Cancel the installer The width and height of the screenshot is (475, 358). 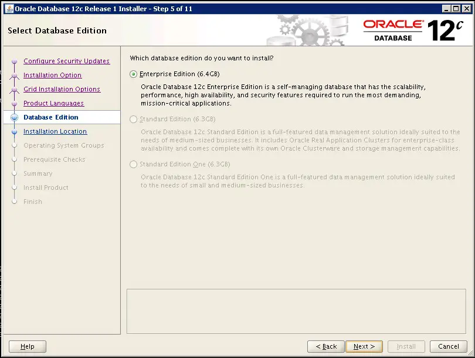pyautogui.click(x=449, y=346)
